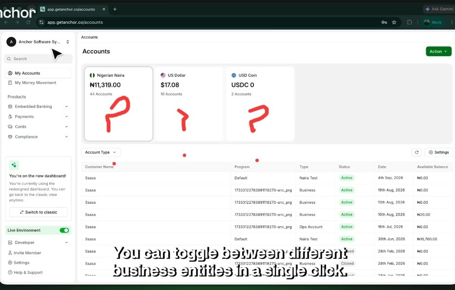Open the Work profile button

[x=433, y=22]
